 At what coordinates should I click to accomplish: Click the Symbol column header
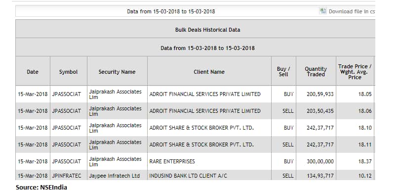tap(68, 72)
